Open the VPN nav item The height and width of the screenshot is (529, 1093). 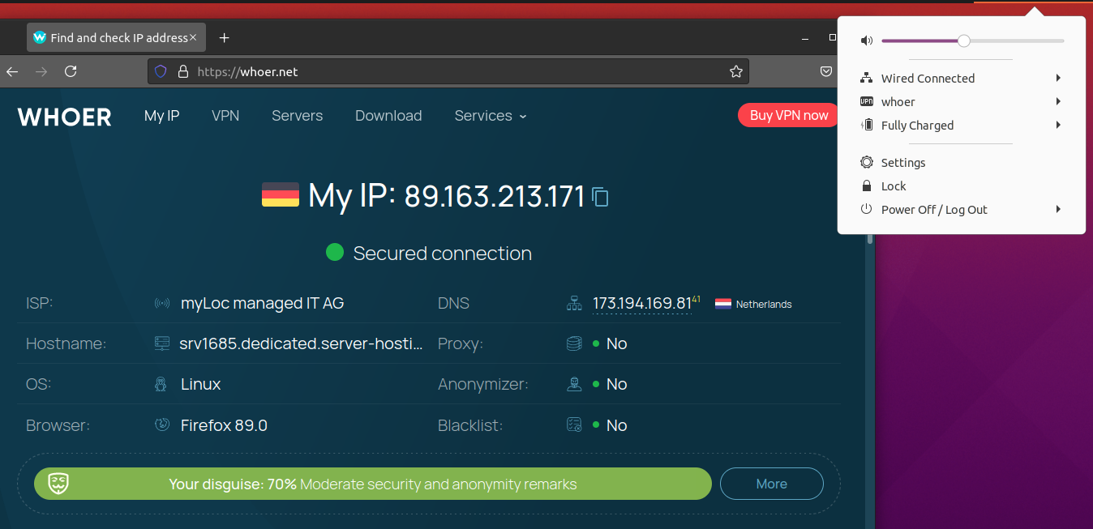pyautogui.click(x=225, y=116)
